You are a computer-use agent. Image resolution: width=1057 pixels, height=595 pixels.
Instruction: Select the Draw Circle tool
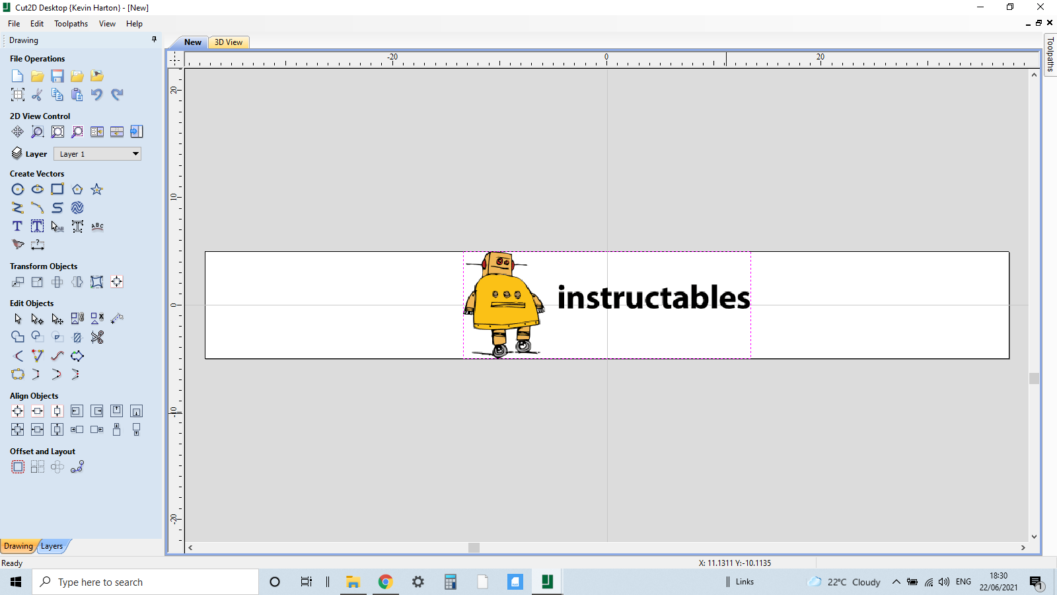point(18,189)
